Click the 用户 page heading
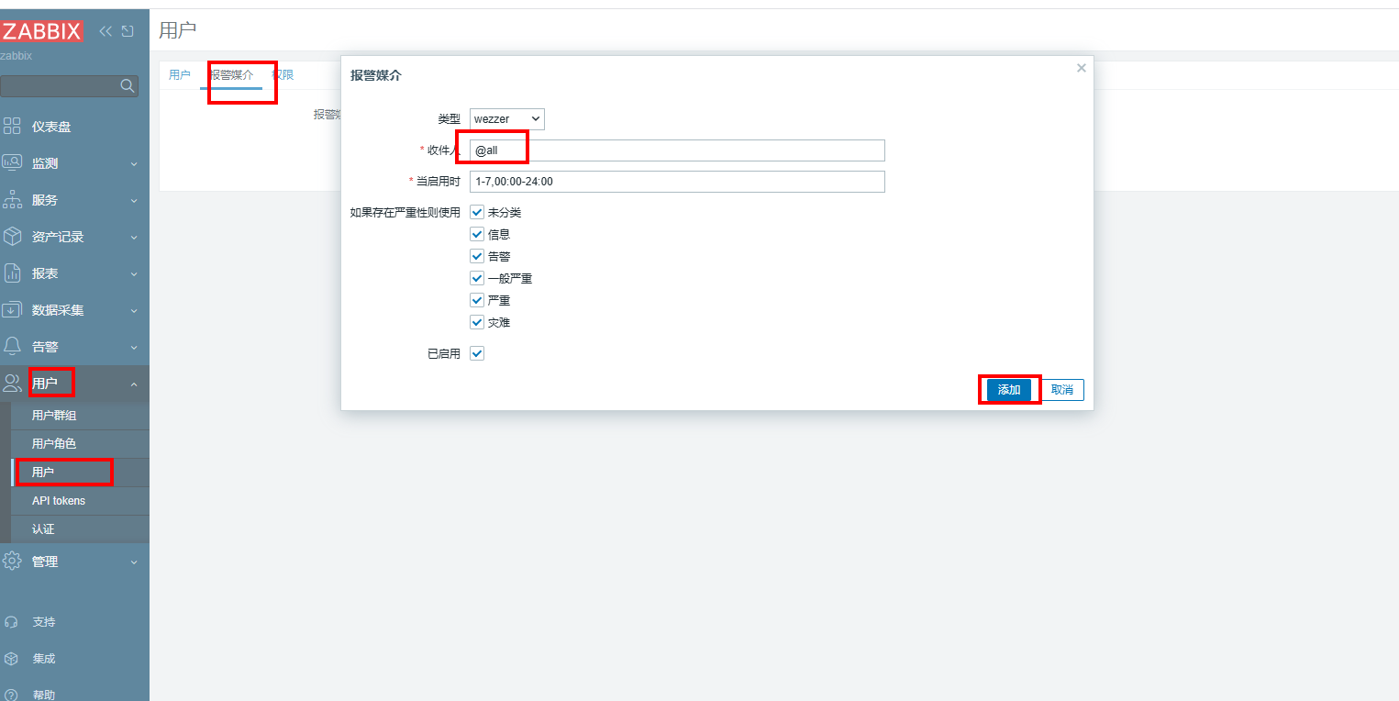This screenshot has height=701, width=1399. click(x=177, y=29)
